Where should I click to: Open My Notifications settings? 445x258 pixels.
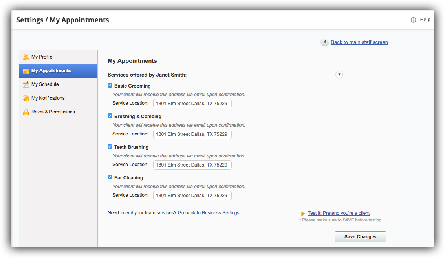(58, 98)
